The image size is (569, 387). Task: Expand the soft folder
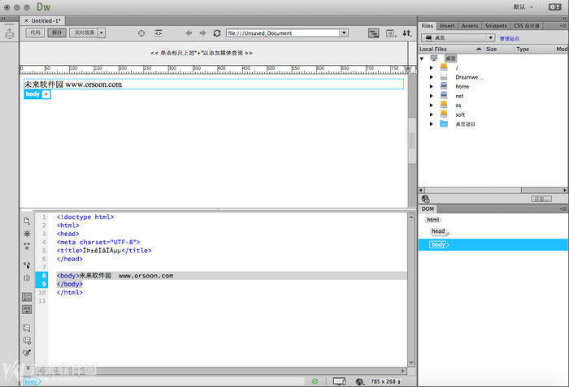pyautogui.click(x=432, y=114)
